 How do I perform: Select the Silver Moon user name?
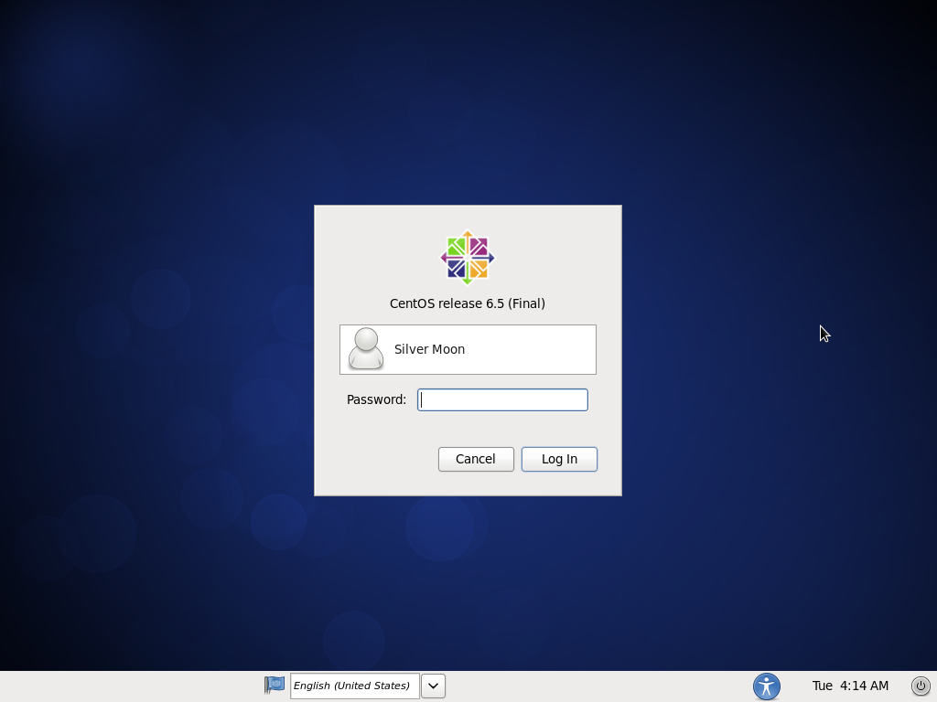pyautogui.click(x=429, y=349)
